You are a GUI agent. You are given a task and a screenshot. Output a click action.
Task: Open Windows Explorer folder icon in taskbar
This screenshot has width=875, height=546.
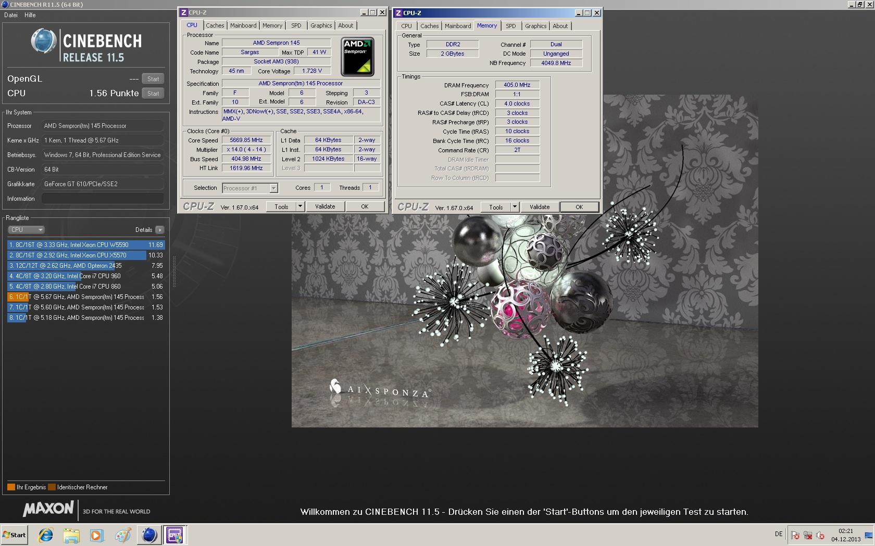[x=71, y=535]
